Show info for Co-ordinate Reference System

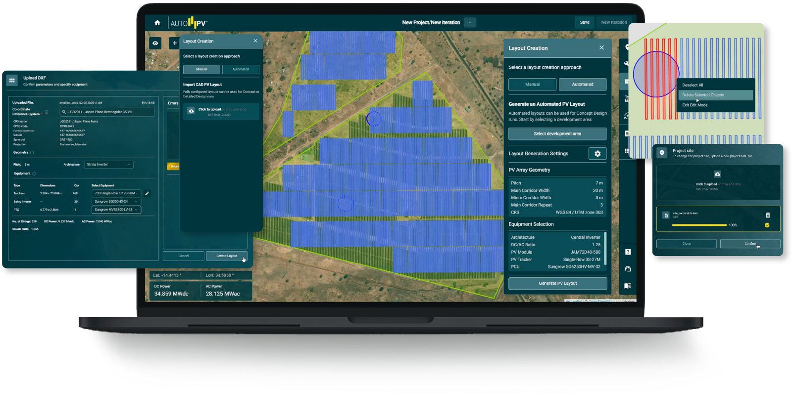click(47, 112)
